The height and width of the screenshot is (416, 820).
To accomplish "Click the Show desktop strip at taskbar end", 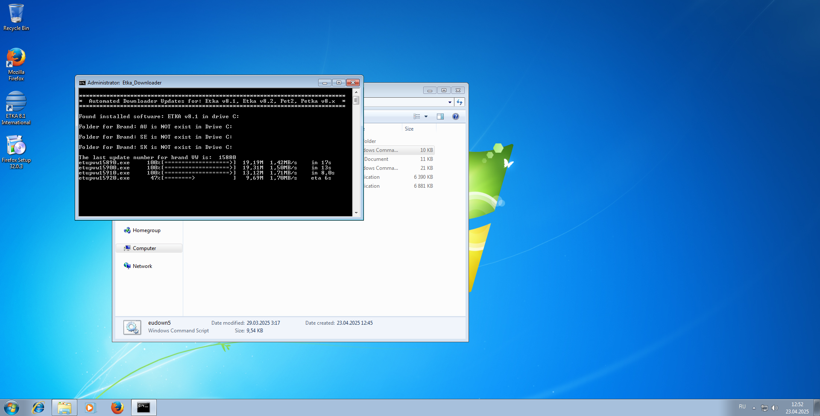I will pyautogui.click(x=817, y=407).
